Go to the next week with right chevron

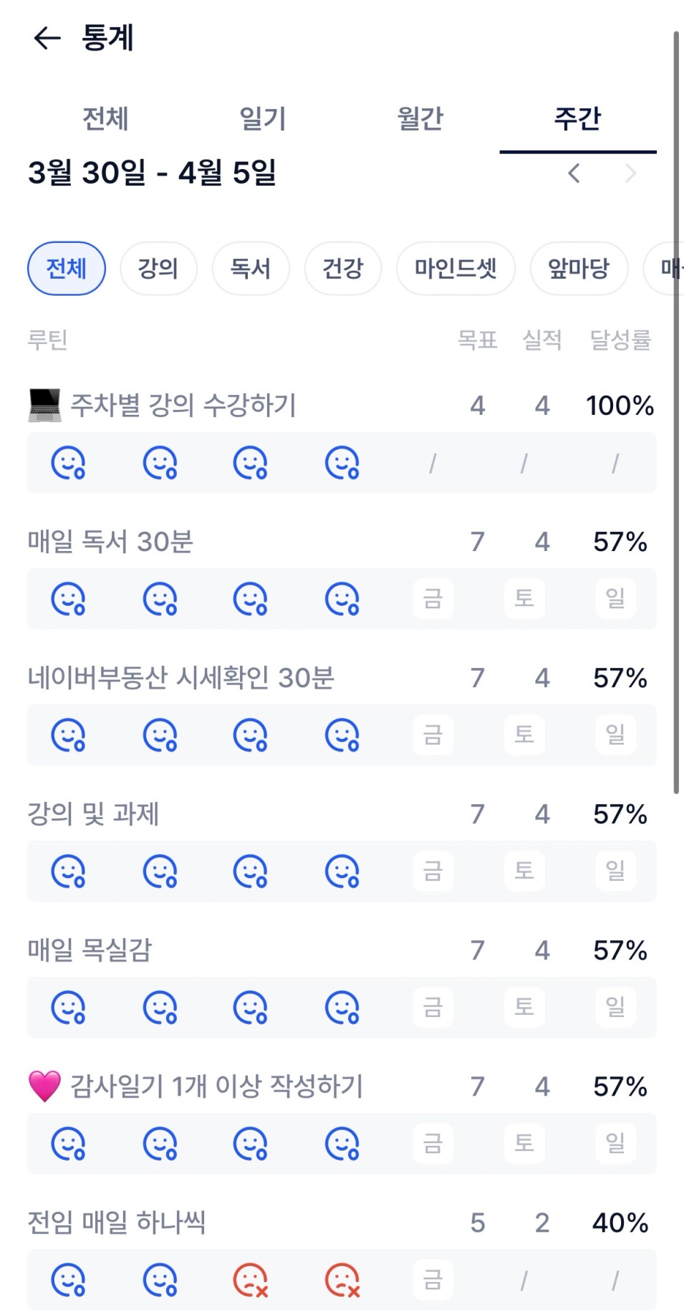[x=630, y=173]
